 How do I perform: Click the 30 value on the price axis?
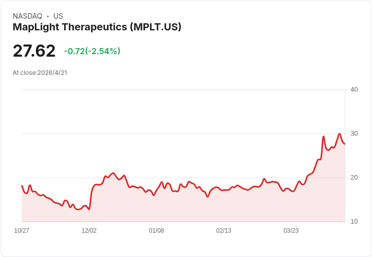point(354,134)
